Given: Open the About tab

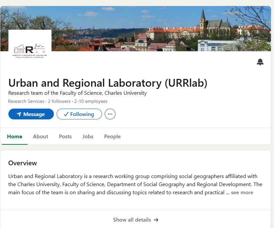Looking at the screenshot, I should (x=40, y=136).
